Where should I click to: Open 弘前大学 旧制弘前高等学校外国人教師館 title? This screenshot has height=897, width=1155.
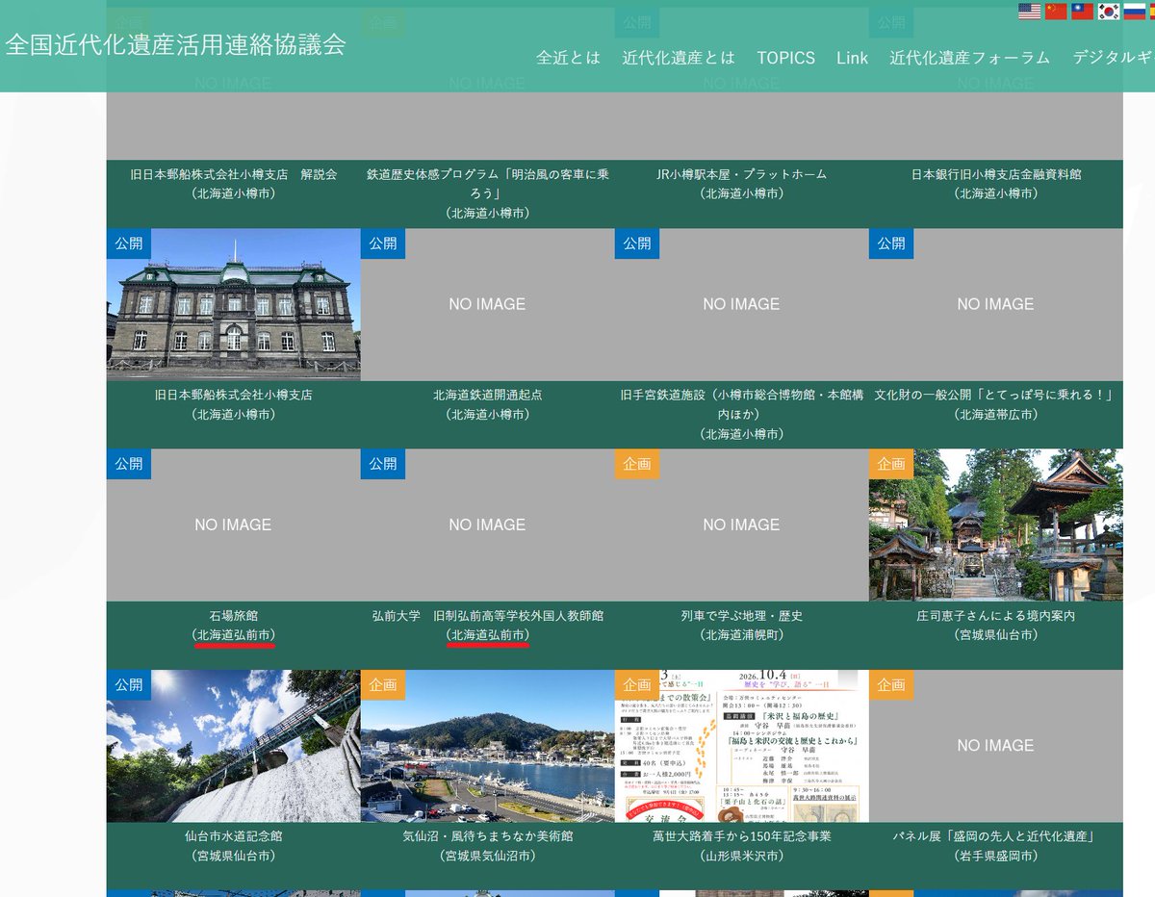click(488, 616)
